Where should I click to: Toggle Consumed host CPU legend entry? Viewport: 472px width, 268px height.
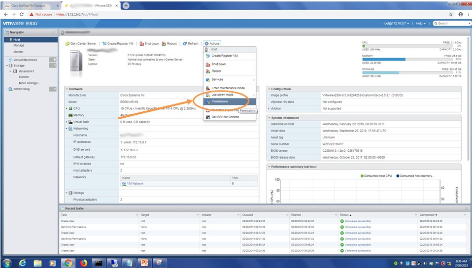(x=376, y=176)
